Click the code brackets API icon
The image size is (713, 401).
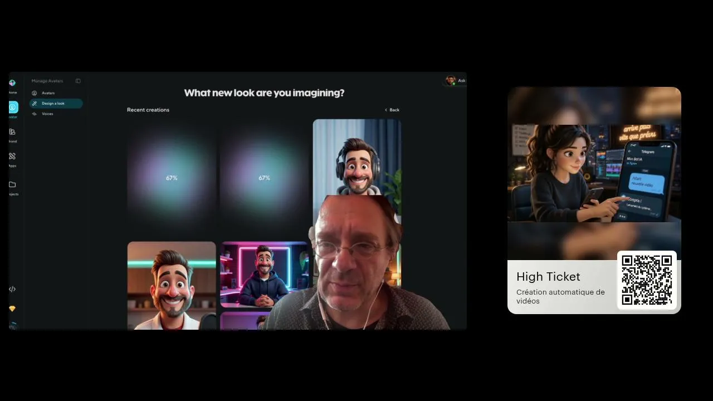pyautogui.click(x=12, y=289)
